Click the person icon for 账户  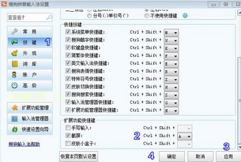(x=14, y=75)
